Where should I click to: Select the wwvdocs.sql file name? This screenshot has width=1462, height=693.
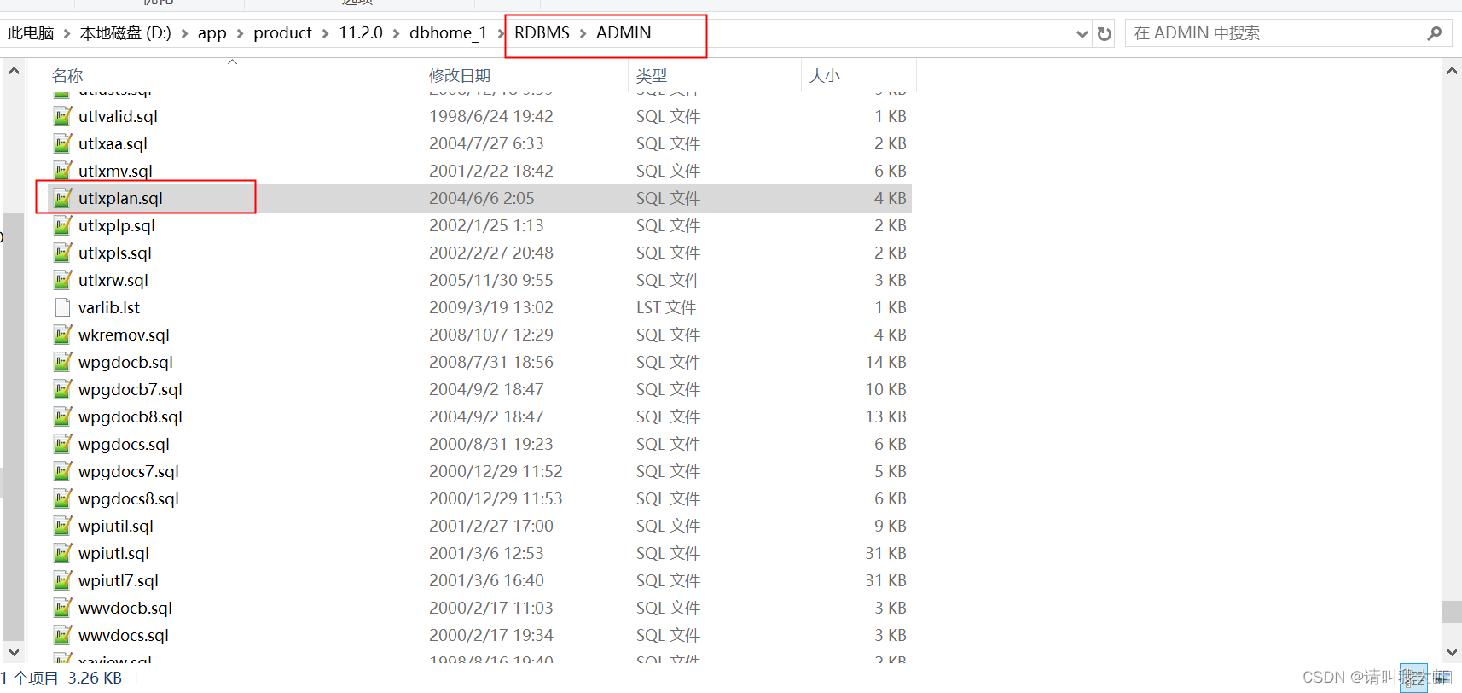pos(124,635)
